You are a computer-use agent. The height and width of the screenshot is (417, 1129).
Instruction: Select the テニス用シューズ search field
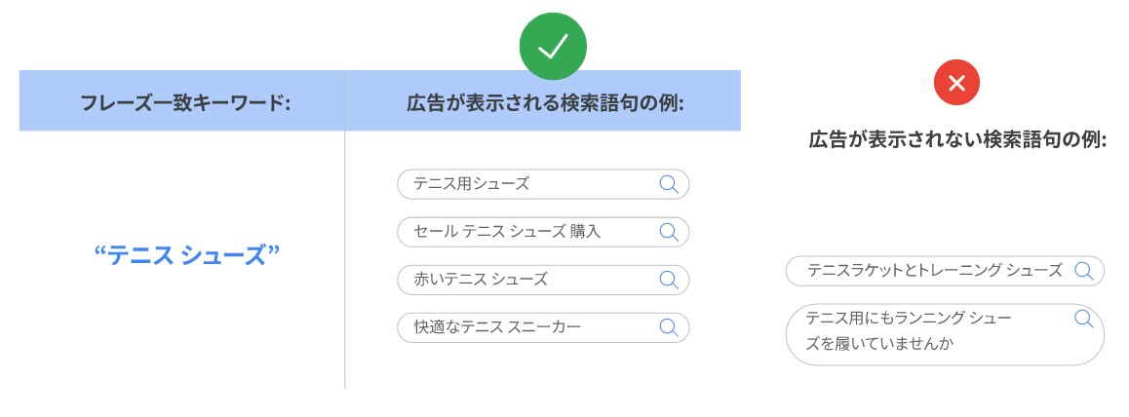pos(543,184)
